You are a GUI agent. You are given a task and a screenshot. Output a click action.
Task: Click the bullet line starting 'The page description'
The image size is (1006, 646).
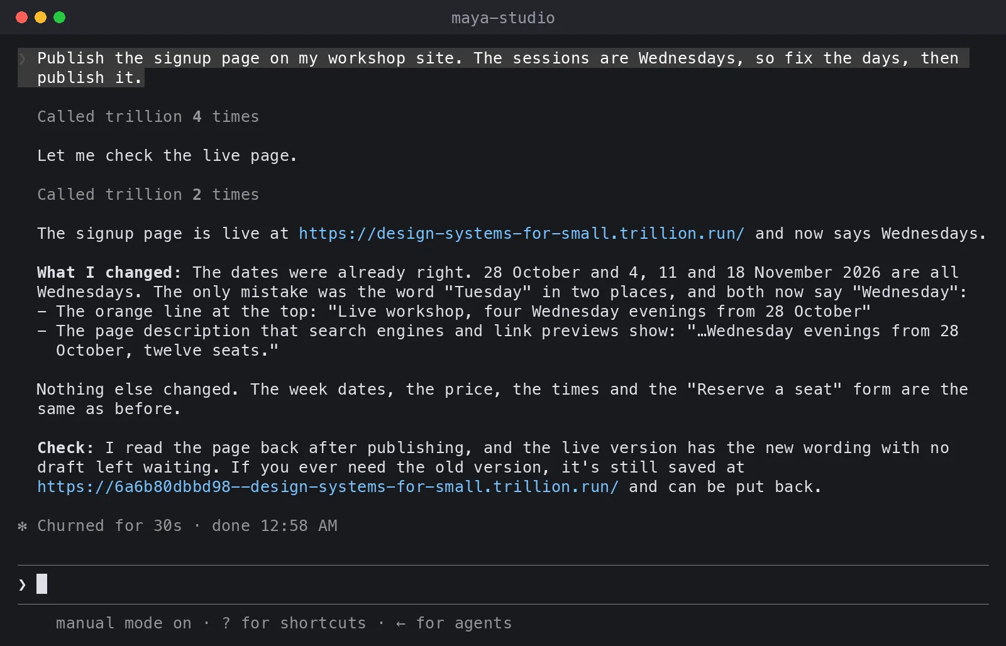498,341
